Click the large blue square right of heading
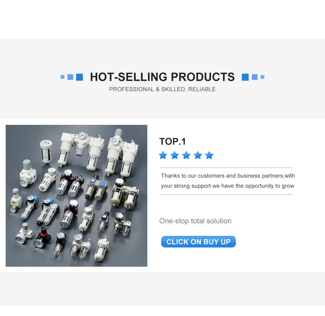The height and width of the screenshot is (316, 325). [245, 77]
